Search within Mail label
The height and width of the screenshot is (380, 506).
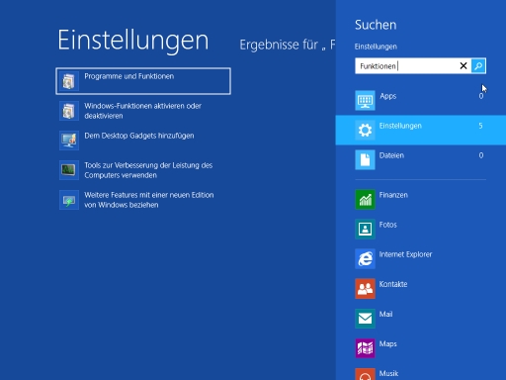point(385,314)
